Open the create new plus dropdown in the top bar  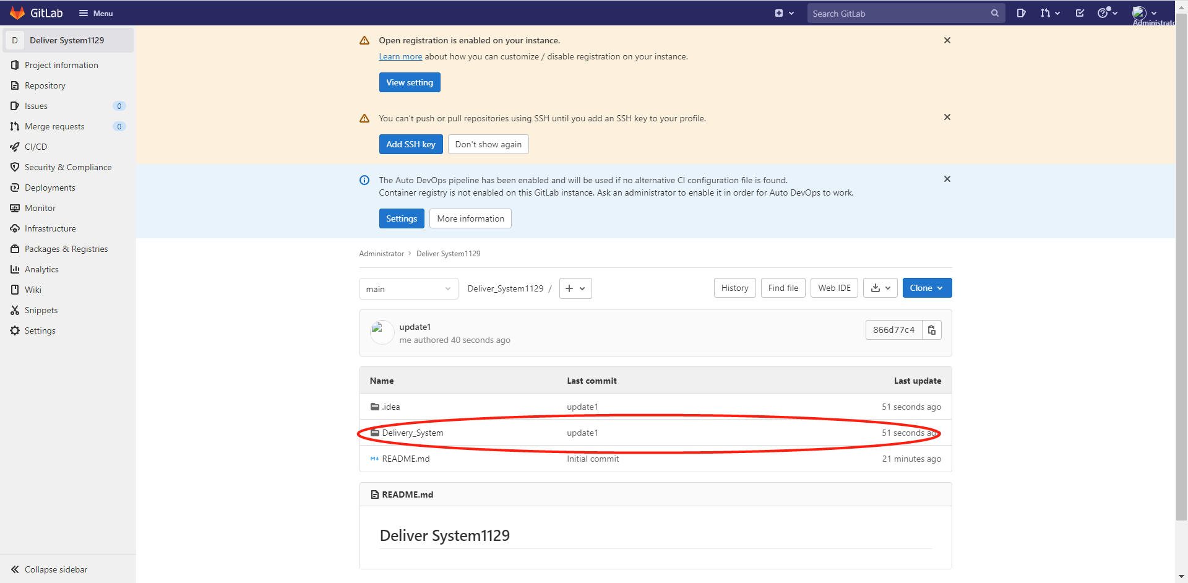(x=784, y=13)
